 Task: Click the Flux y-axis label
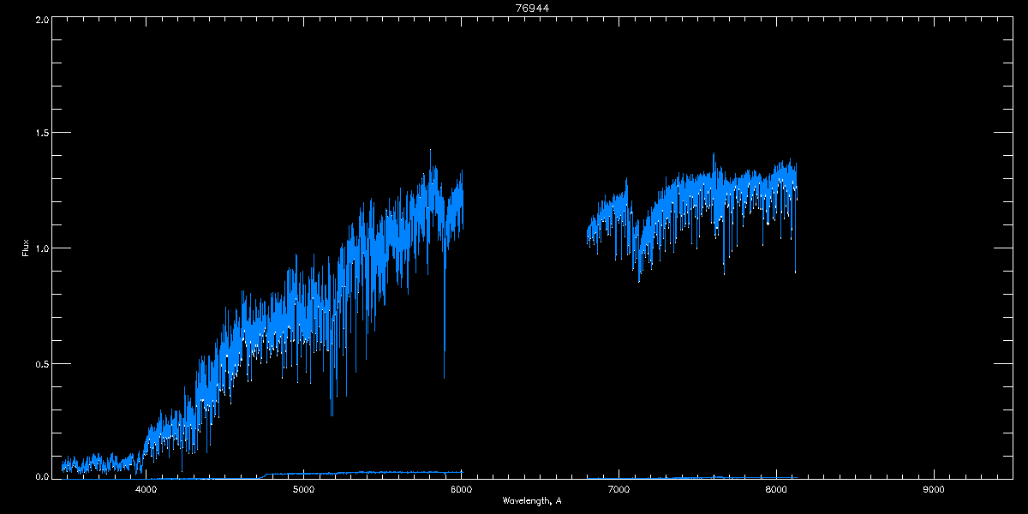pos(26,248)
